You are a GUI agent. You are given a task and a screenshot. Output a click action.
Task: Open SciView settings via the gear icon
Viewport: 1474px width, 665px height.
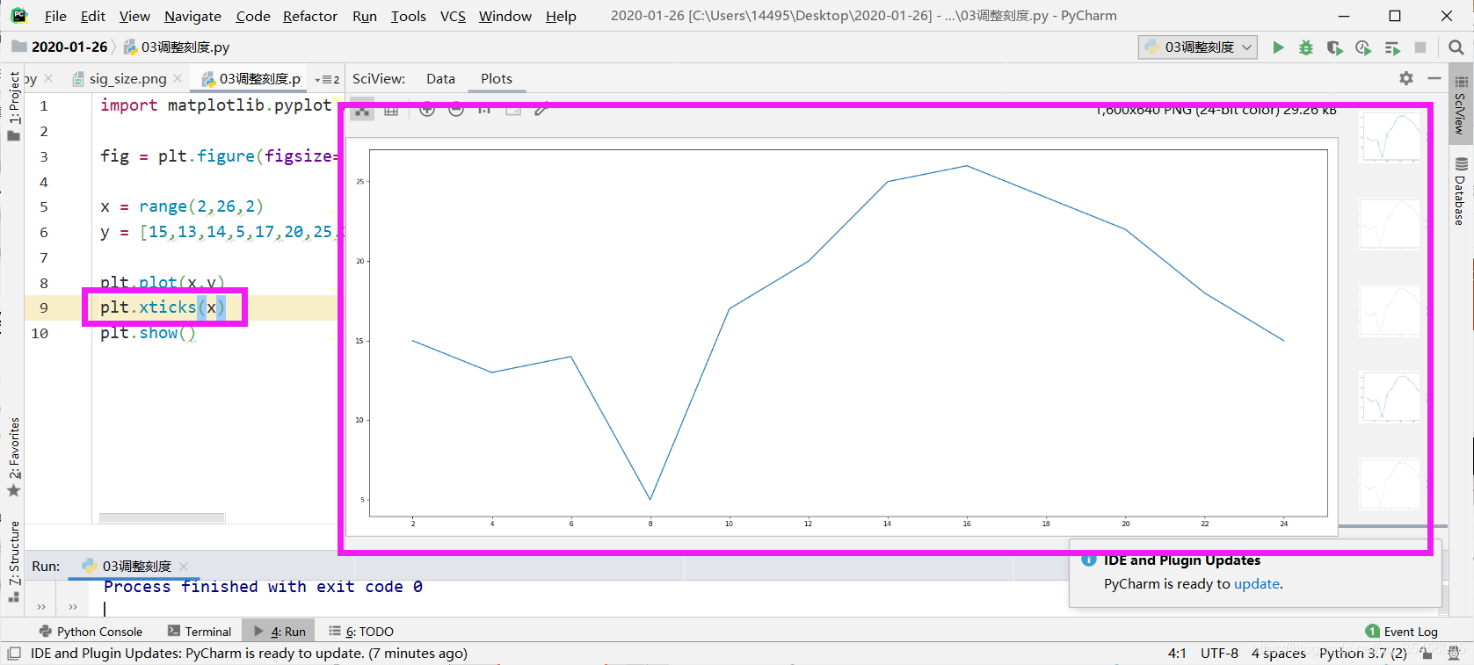tap(1406, 78)
